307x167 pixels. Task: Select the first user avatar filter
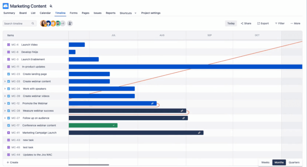point(43,23)
